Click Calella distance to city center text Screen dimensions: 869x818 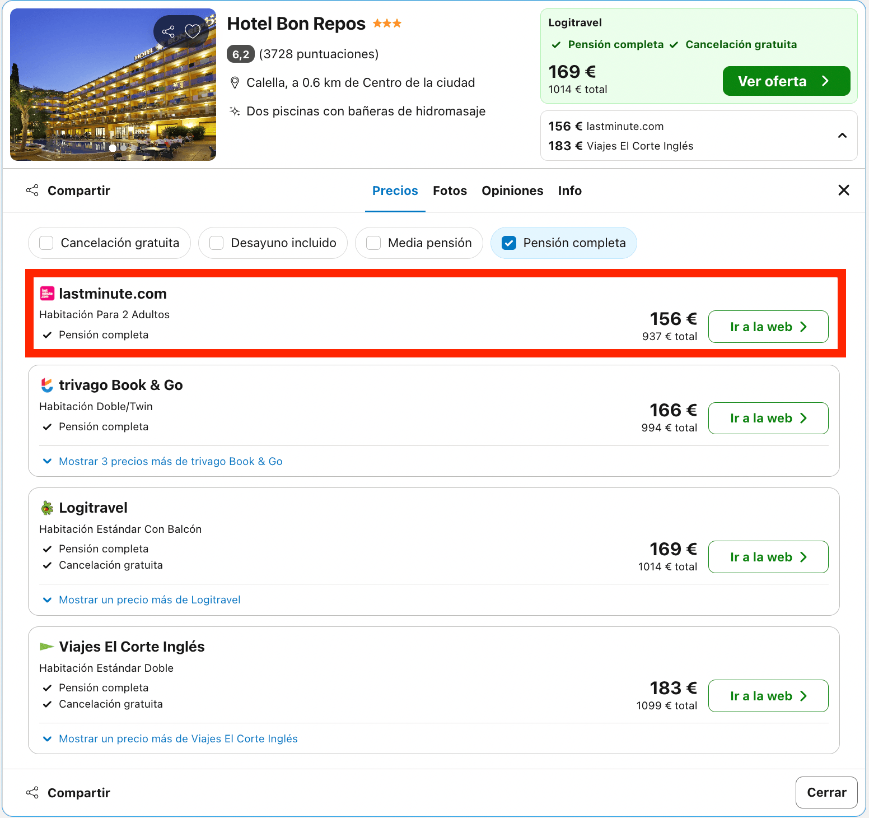[361, 83]
